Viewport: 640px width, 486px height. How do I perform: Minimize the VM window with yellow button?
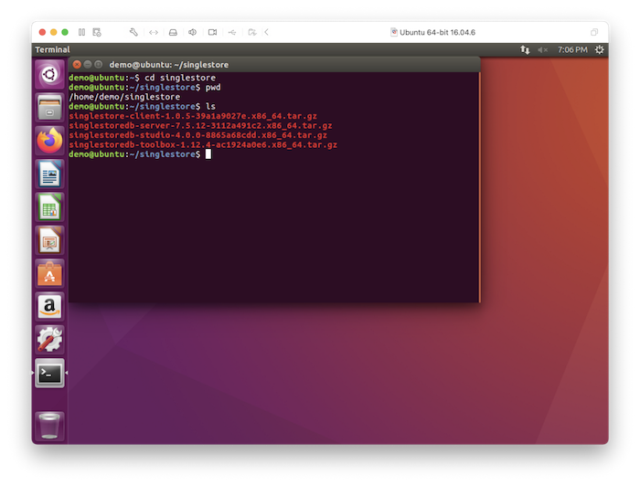(53, 32)
